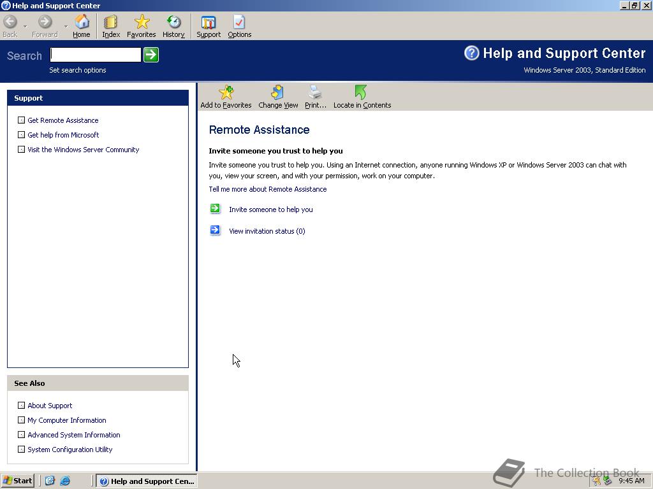Image resolution: width=653 pixels, height=489 pixels.
Task: Open browsing History from the toolbar
Action: 173,25
